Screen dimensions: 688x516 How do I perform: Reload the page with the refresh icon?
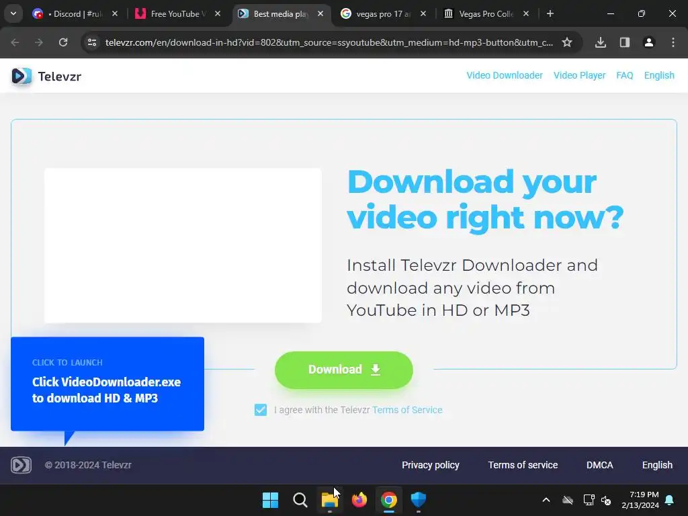[63, 42]
